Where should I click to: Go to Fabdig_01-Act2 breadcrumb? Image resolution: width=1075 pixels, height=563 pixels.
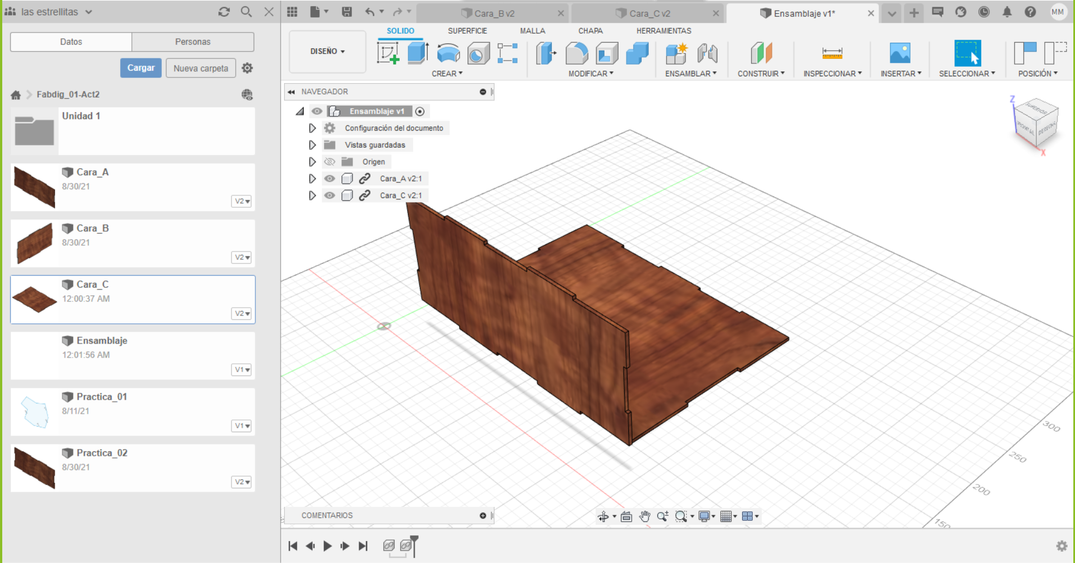point(68,94)
